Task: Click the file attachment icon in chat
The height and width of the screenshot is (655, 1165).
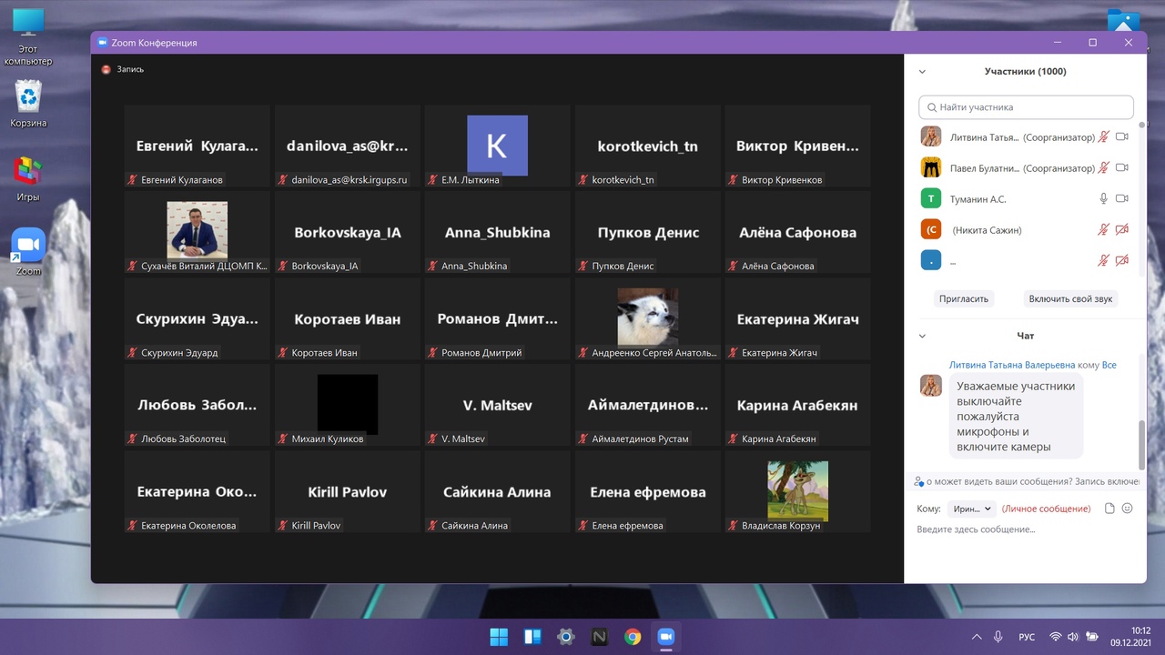Action: pos(1109,509)
